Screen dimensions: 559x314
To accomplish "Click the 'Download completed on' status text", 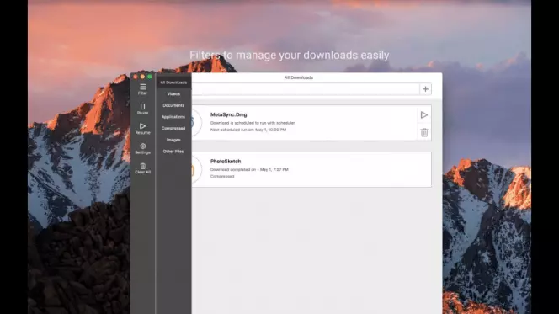I will [249, 170].
